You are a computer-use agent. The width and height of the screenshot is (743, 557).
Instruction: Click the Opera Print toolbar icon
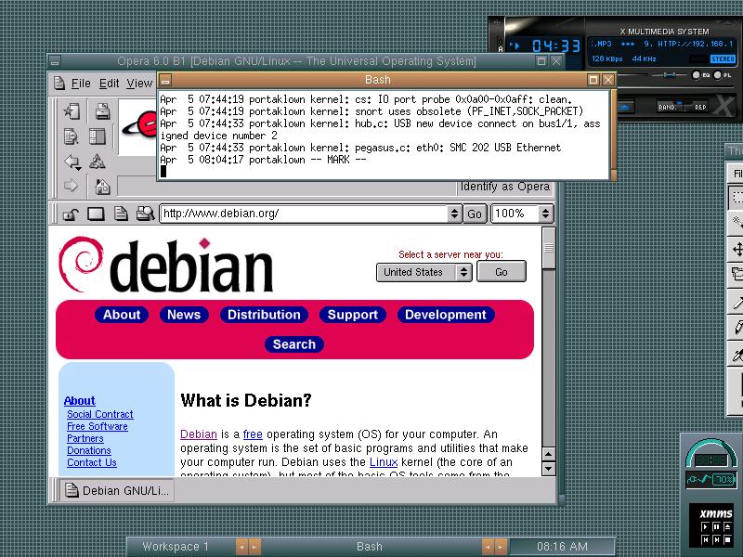[102, 111]
